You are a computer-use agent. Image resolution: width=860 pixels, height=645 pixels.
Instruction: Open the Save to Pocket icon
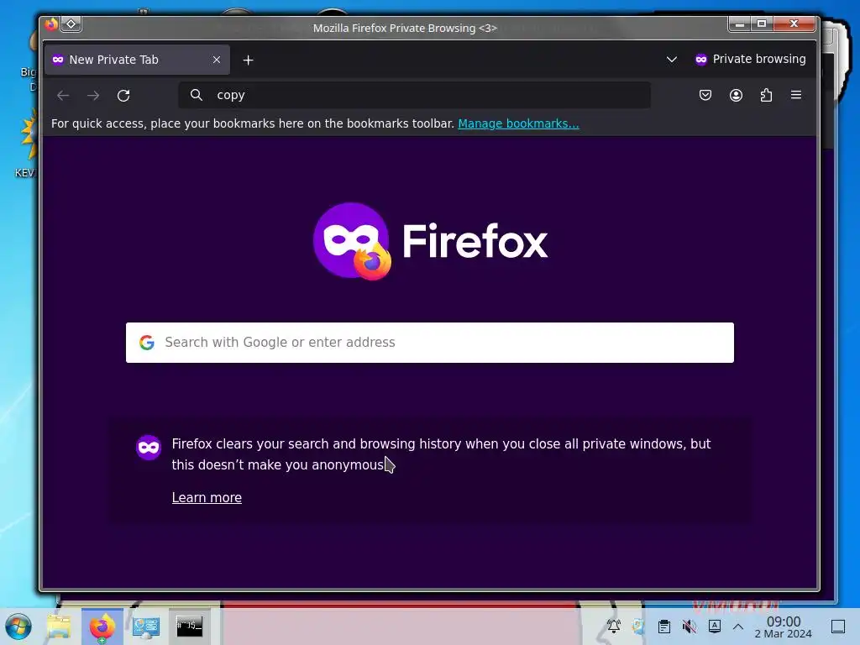coord(705,95)
